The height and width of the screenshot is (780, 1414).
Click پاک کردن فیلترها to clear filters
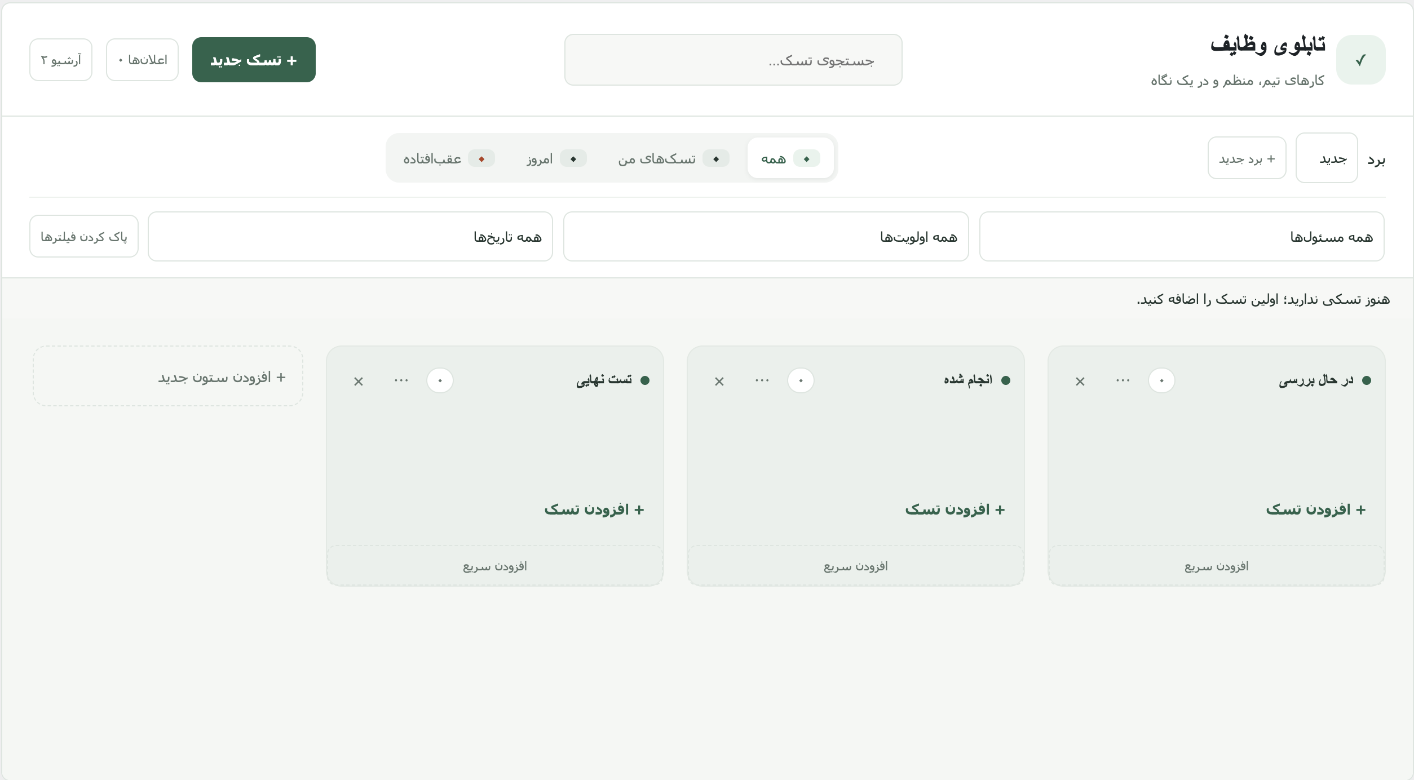pos(84,236)
